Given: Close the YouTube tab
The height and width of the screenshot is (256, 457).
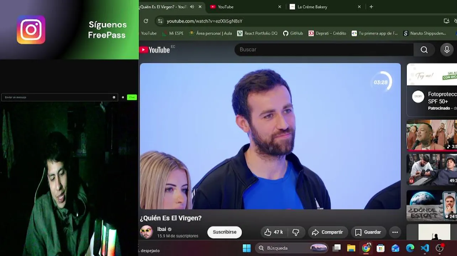Looking at the screenshot, I should click(x=279, y=7).
